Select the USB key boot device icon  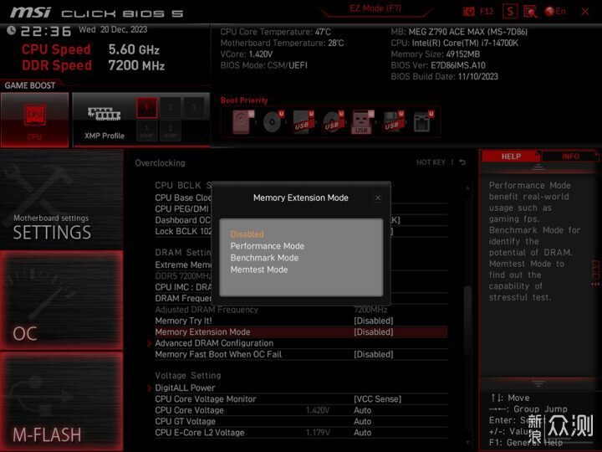tap(363, 122)
